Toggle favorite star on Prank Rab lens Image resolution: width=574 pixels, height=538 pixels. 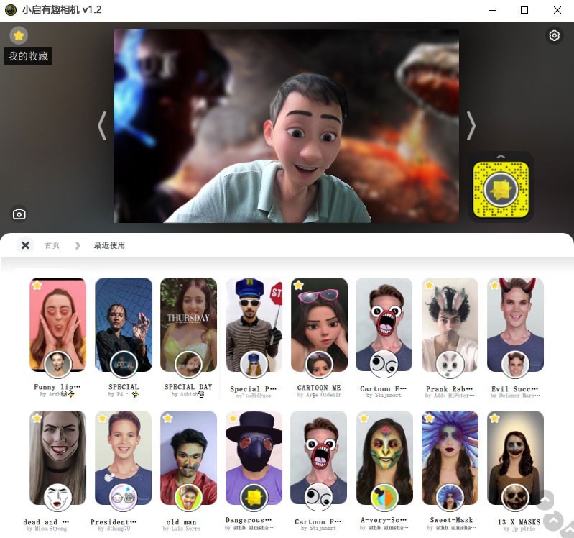[429, 285]
